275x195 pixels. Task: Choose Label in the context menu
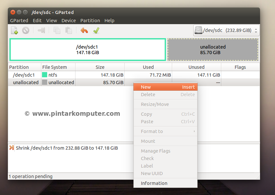(165, 166)
